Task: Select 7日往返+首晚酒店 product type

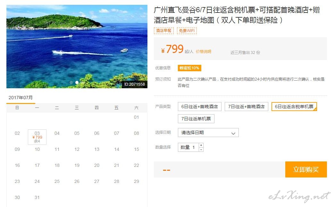Action: [x=246, y=107]
